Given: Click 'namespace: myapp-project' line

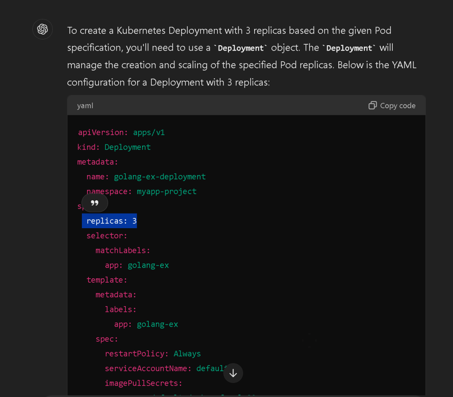Looking at the screenshot, I should 142,191.
